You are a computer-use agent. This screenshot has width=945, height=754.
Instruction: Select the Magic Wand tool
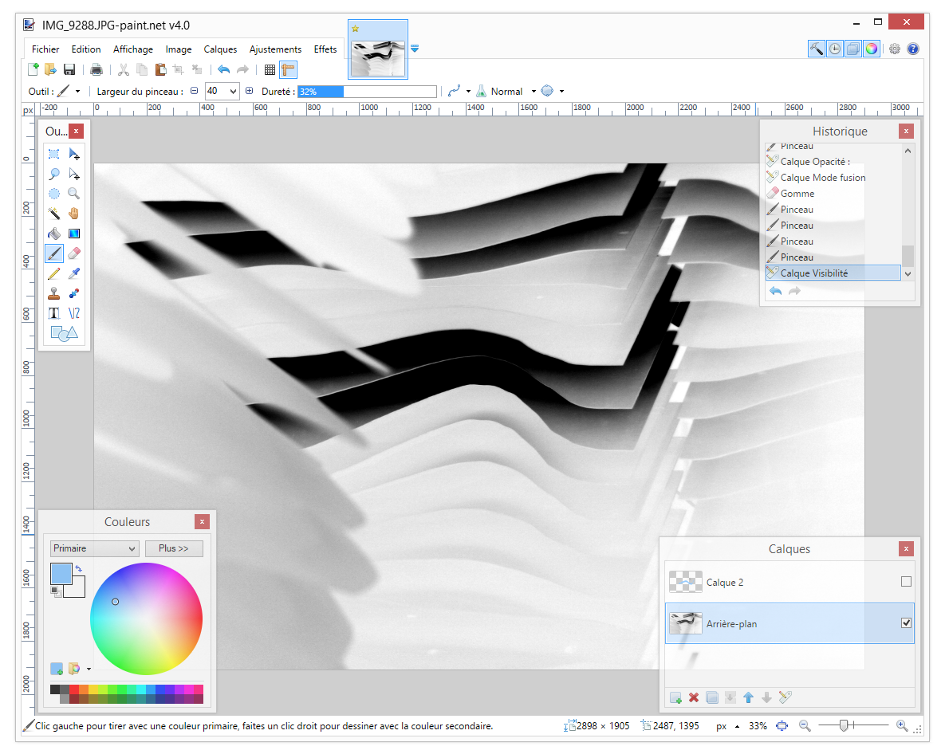click(x=54, y=214)
